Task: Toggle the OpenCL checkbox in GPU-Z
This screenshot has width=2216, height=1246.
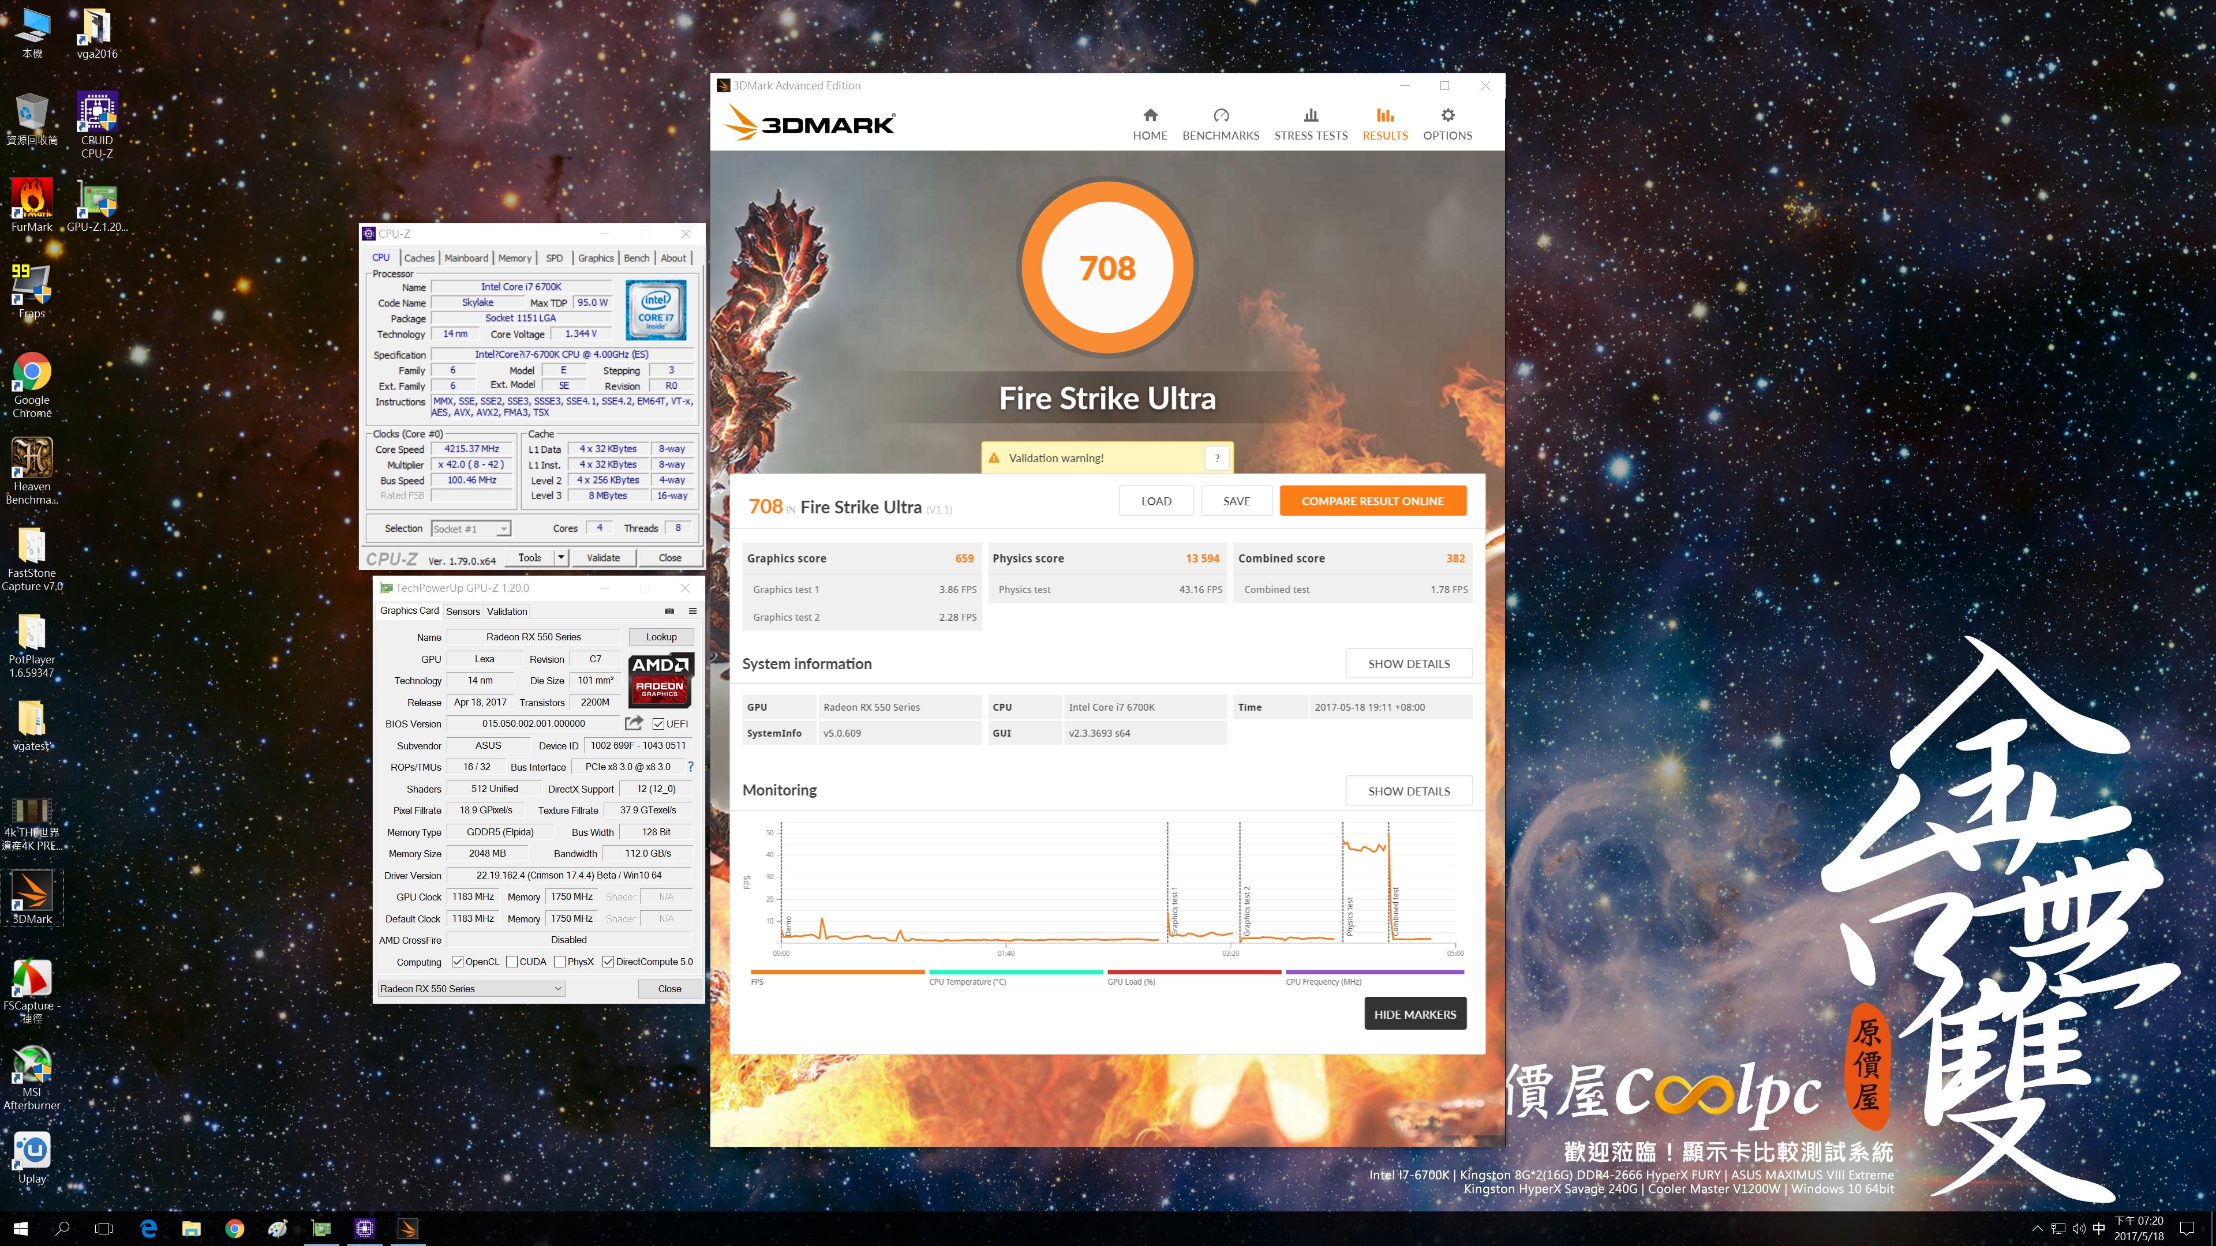Action: point(458,962)
